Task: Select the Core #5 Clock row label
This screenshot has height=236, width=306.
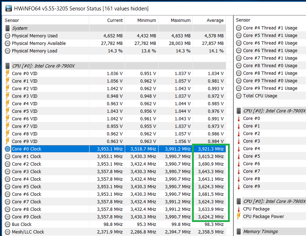Action: (x=27, y=187)
